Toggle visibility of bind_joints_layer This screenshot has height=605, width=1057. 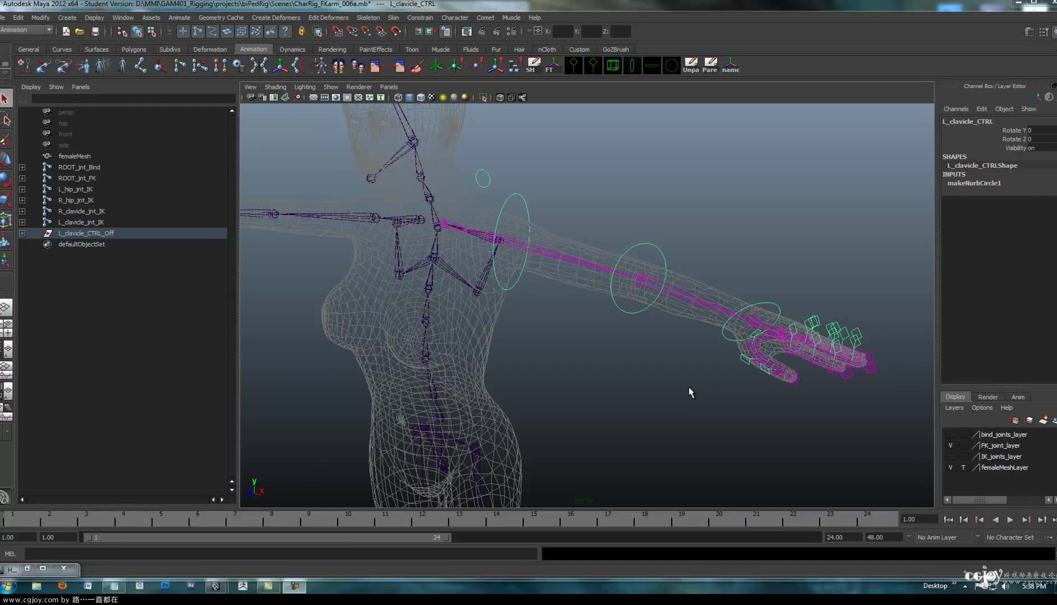(x=950, y=434)
